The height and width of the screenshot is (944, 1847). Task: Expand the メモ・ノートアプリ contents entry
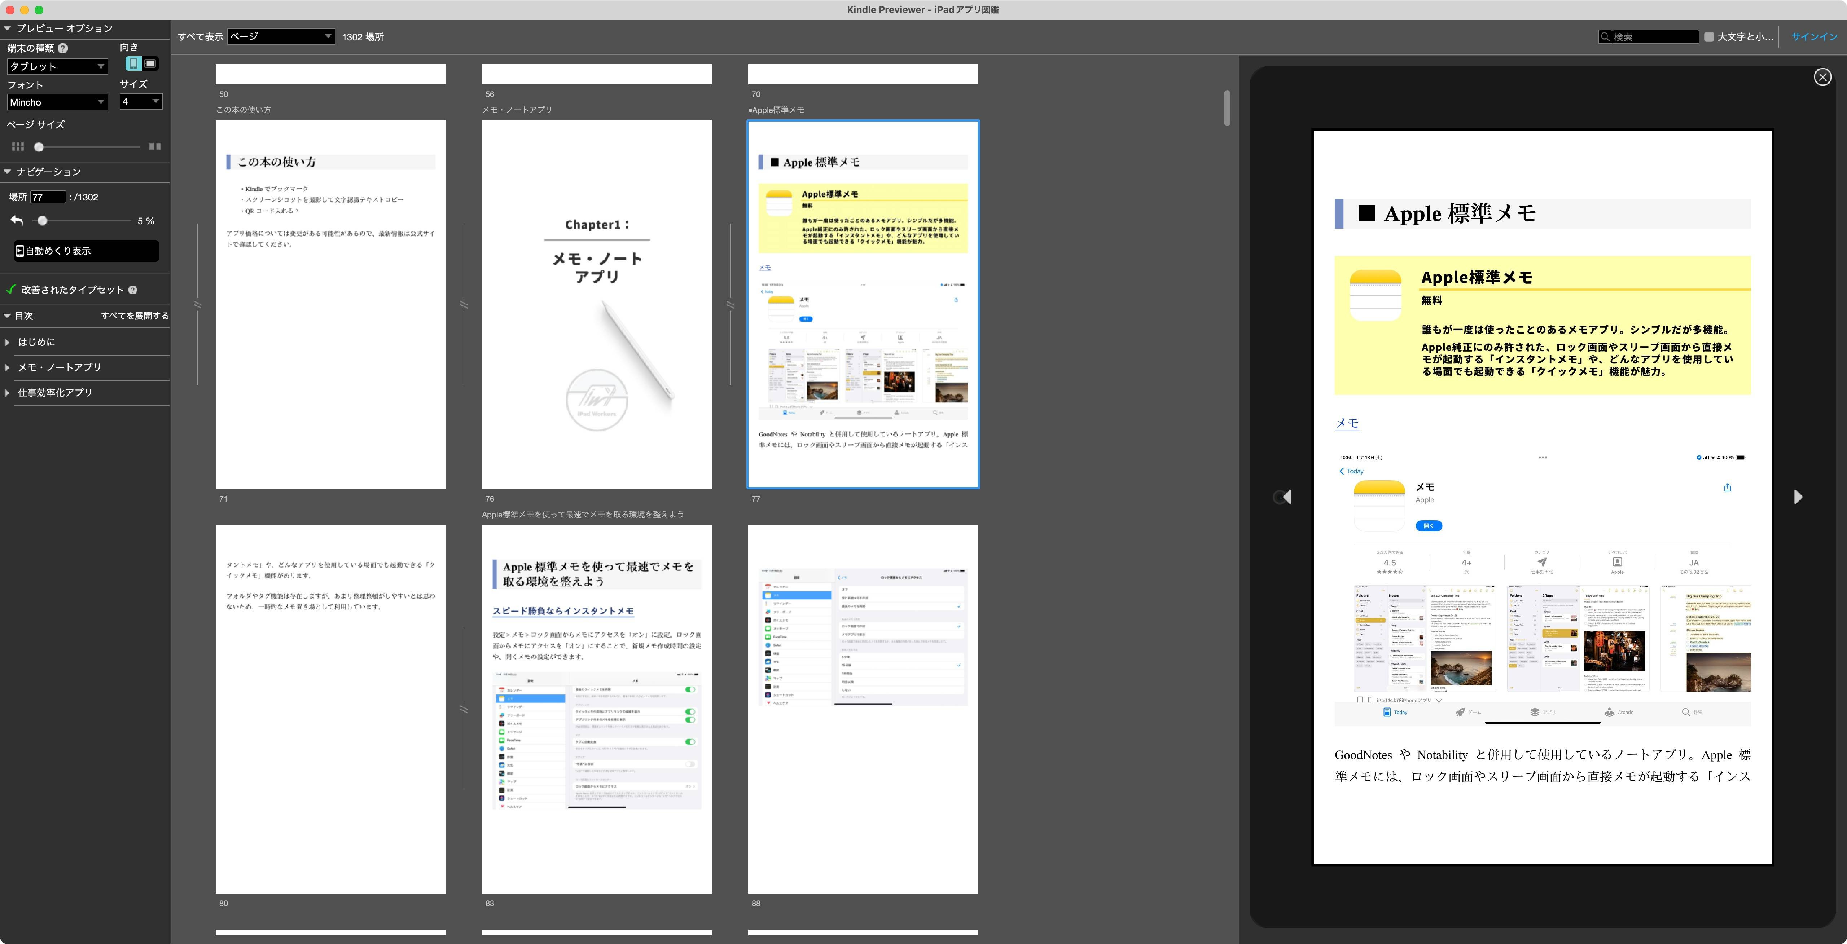[x=7, y=367]
